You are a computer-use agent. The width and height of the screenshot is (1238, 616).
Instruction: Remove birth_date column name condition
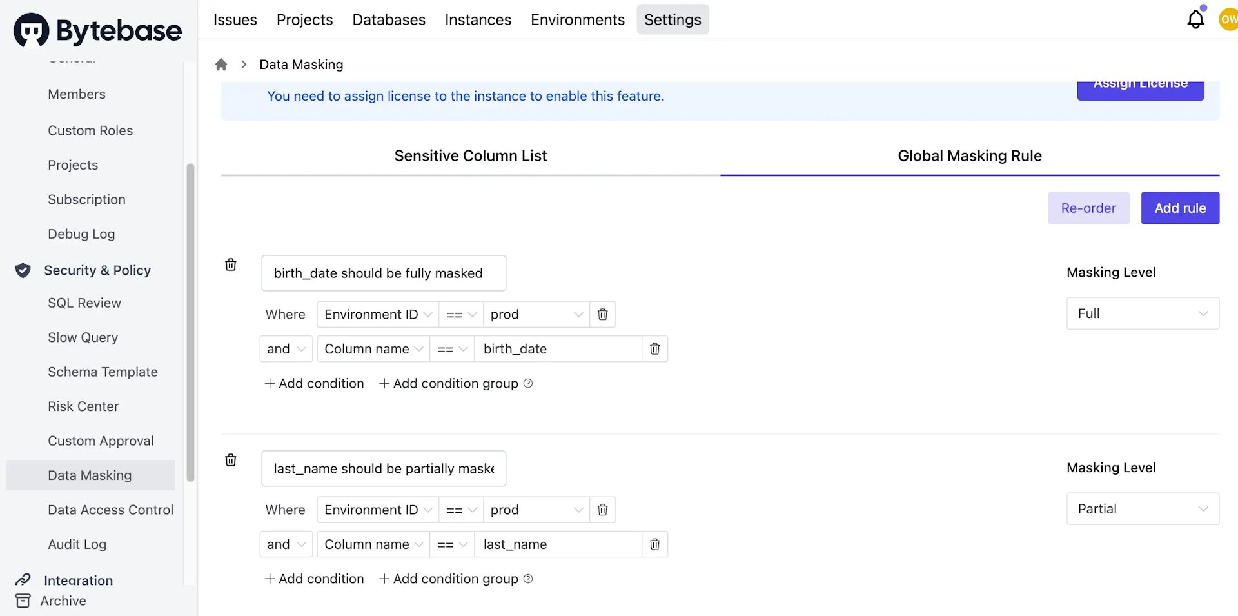[x=655, y=349]
